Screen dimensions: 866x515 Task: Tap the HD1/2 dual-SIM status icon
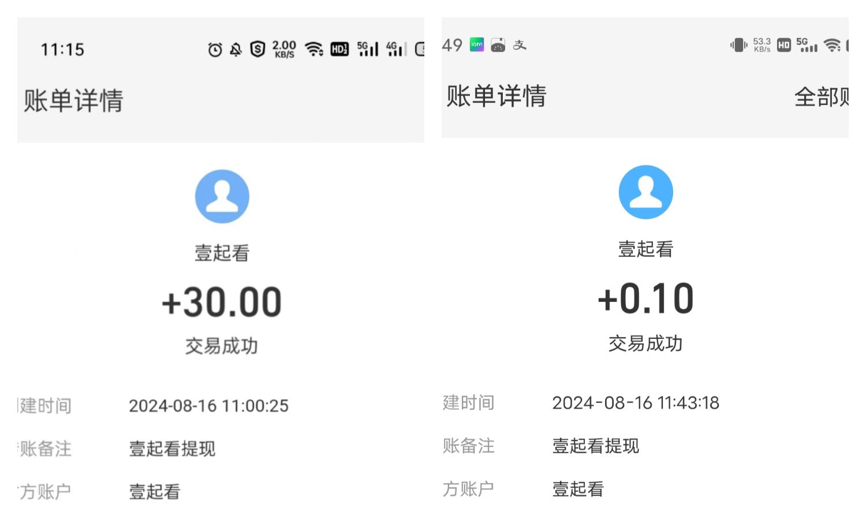click(x=339, y=50)
